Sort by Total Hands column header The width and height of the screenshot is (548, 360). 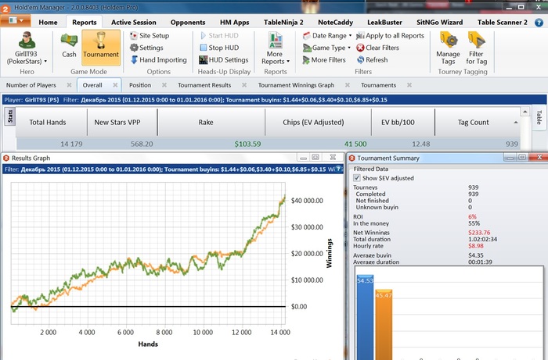coord(52,123)
